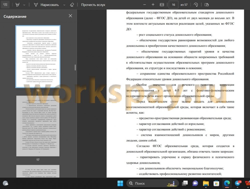250x189 pixels.
Task: Zoom out with the minus button
Action: (144, 5)
